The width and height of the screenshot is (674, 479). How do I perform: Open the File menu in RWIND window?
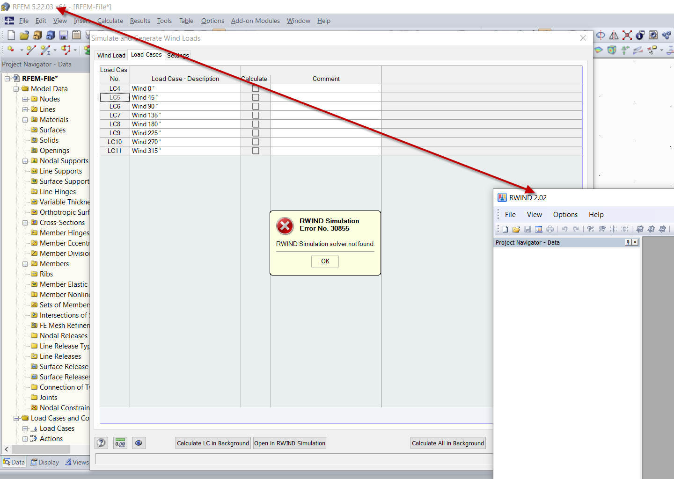point(510,215)
